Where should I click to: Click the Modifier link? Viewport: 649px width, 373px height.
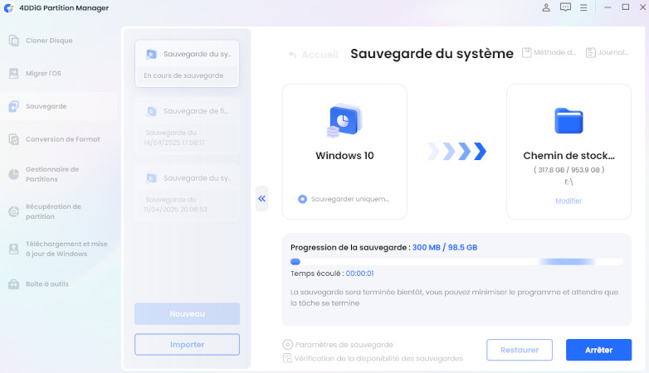click(x=568, y=201)
